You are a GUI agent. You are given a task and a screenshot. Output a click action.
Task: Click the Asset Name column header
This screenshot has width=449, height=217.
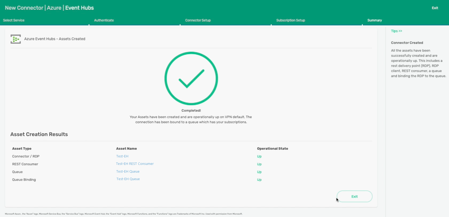[x=126, y=149]
